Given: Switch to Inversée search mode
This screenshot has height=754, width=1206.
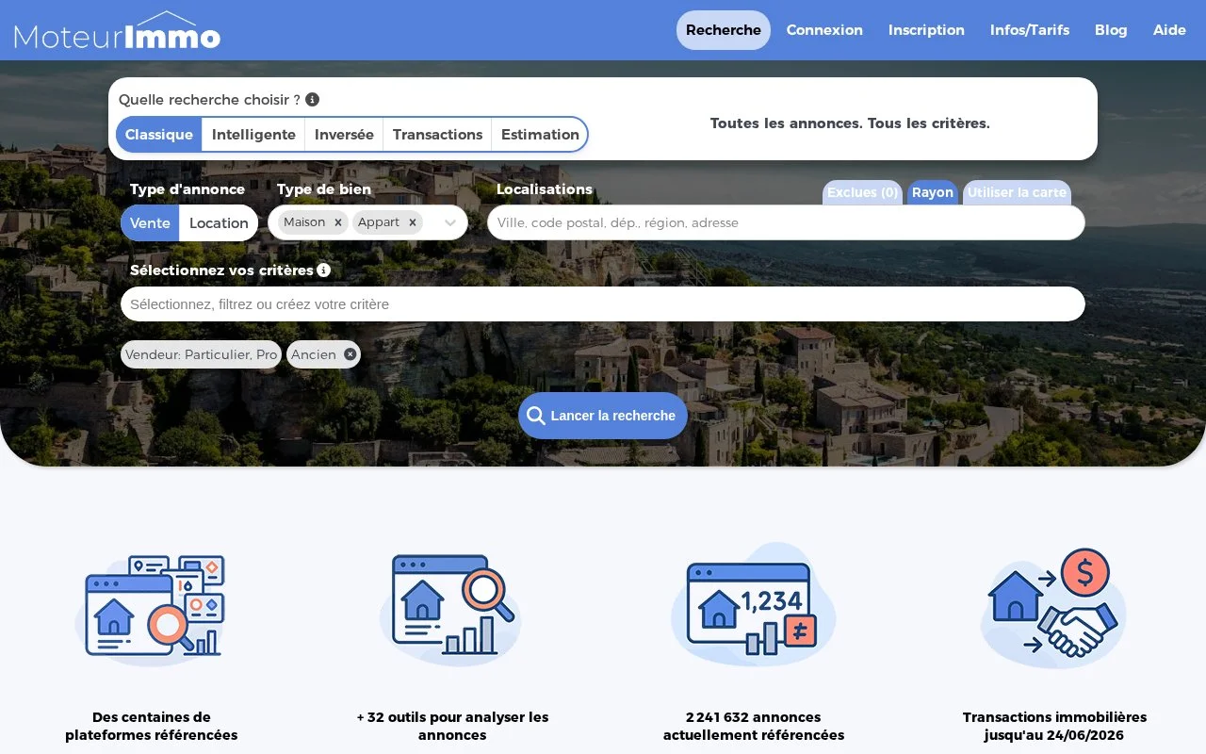Looking at the screenshot, I should pos(344,134).
